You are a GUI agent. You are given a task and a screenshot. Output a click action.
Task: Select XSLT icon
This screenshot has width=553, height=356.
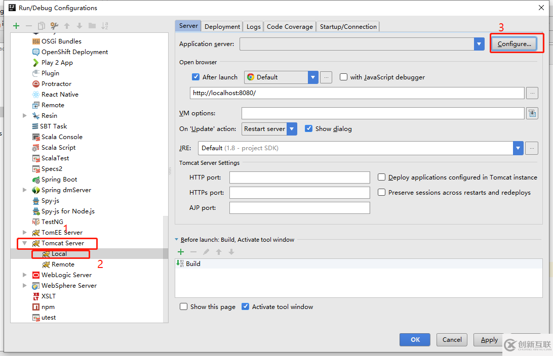point(36,296)
